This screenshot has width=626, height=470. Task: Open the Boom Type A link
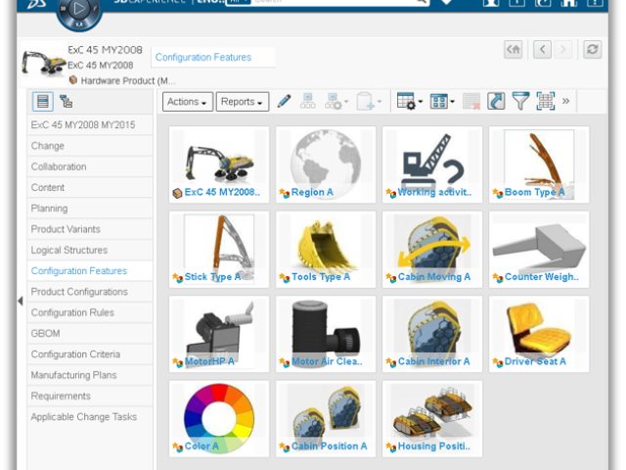[x=535, y=192]
